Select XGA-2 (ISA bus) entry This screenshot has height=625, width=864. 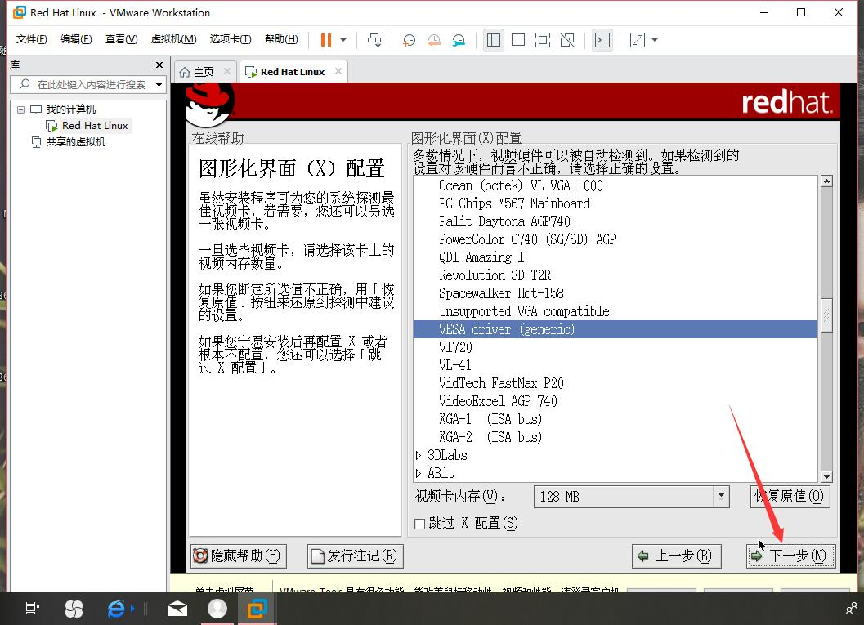(x=615, y=436)
